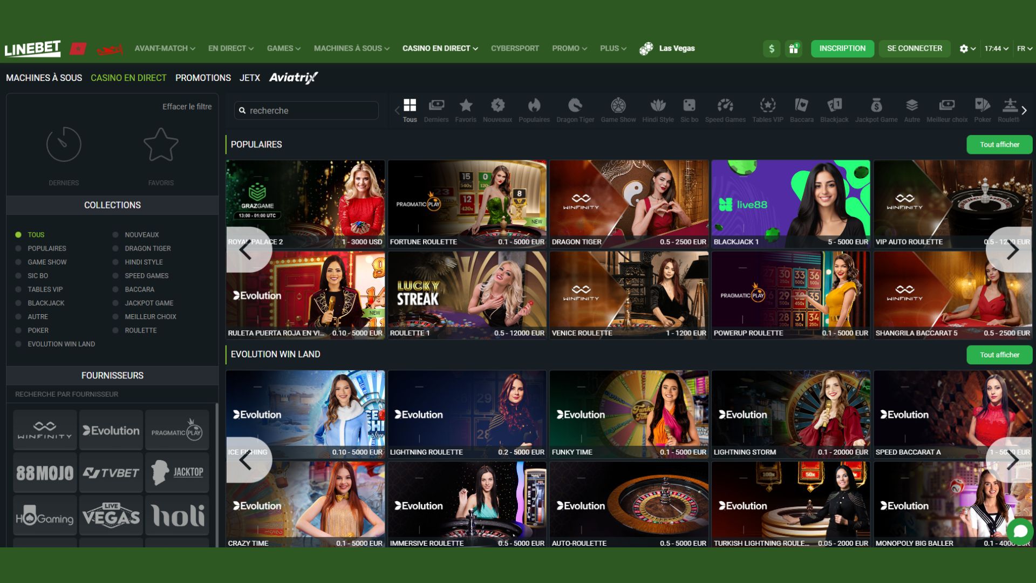The height and width of the screenshot is (583, 1036).
Task: Click the INSCRIPTION button
Action: click(x=842, y=48)
